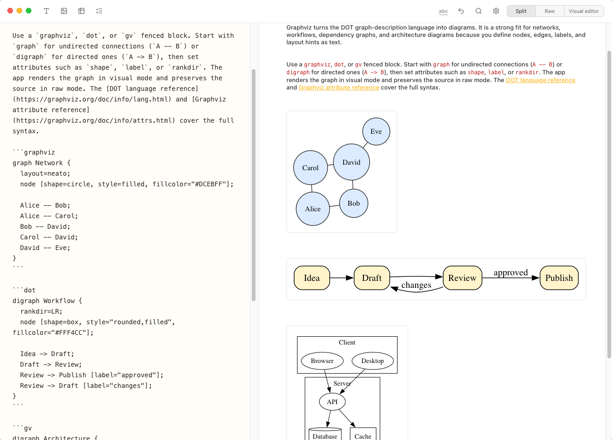Place cursor on 'rankdir=LR;' line
This screenshot has width=612, height=440.
pos(41,311)
